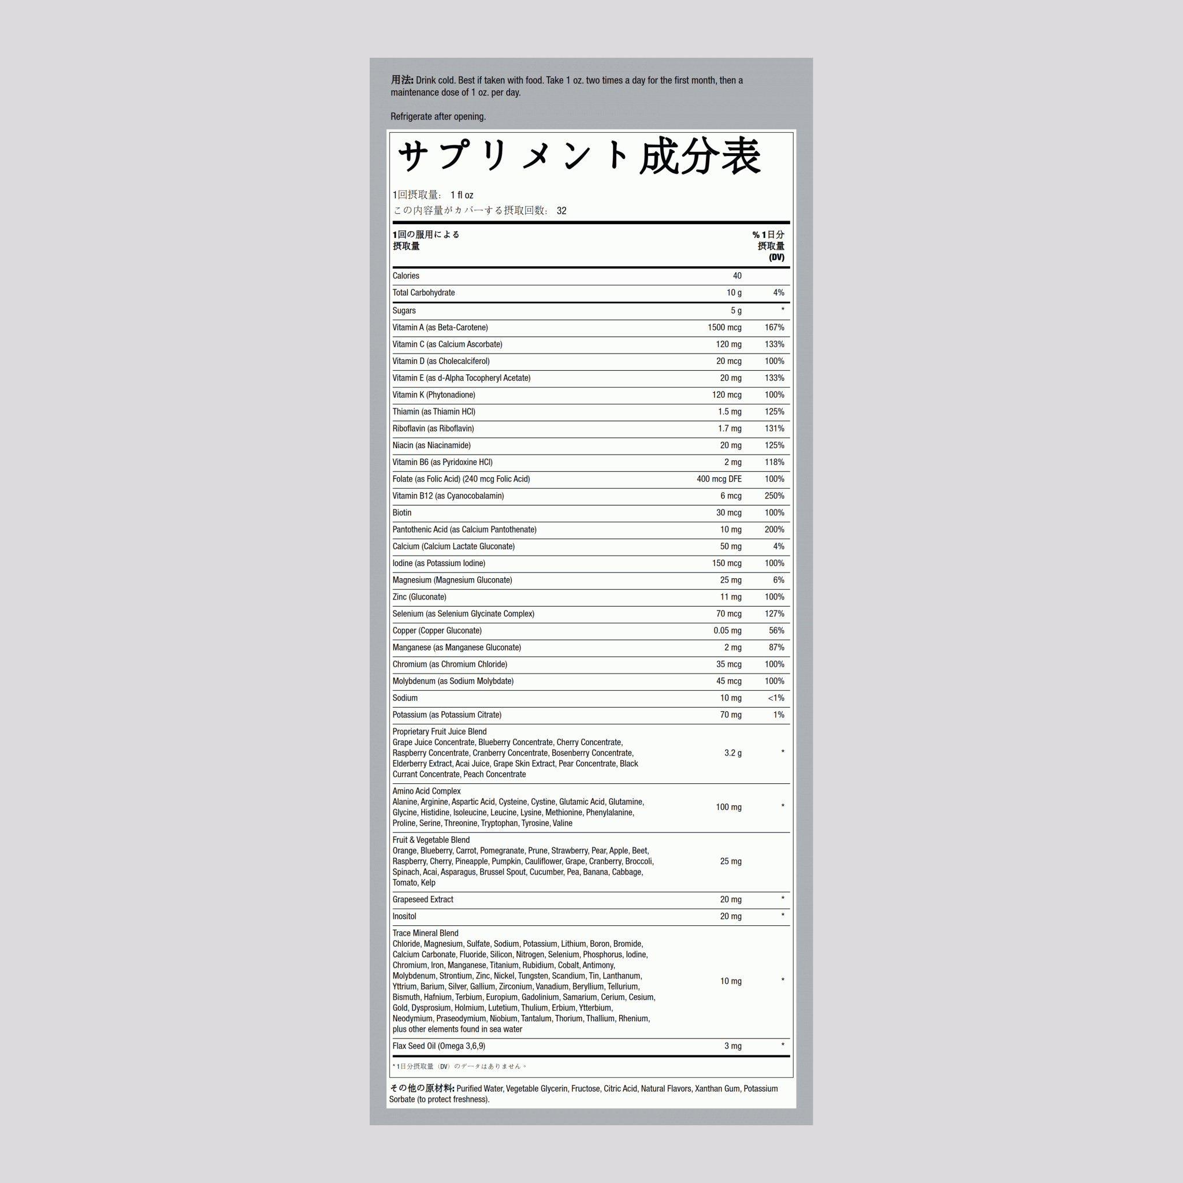Screen dimensions: 1183x1183
Task: Click the '% 1日分摂取量 (DV)' column header
Action: (x=768, y=245)
